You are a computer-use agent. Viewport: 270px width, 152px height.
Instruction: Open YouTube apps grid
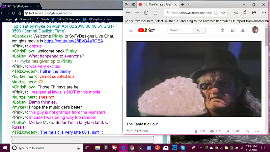point(233,30)
